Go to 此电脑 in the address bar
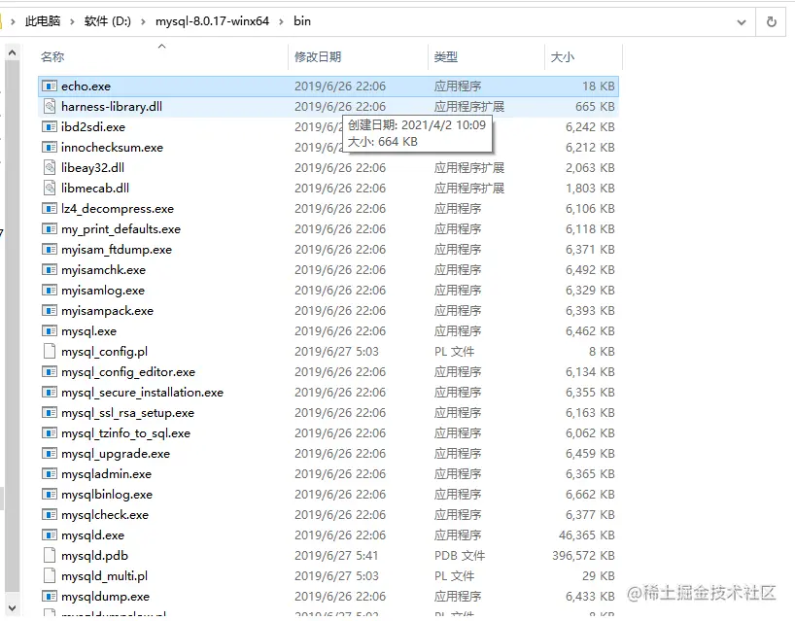Image resolution: width=795 pixels, height=621 pixels. point(43,21)
